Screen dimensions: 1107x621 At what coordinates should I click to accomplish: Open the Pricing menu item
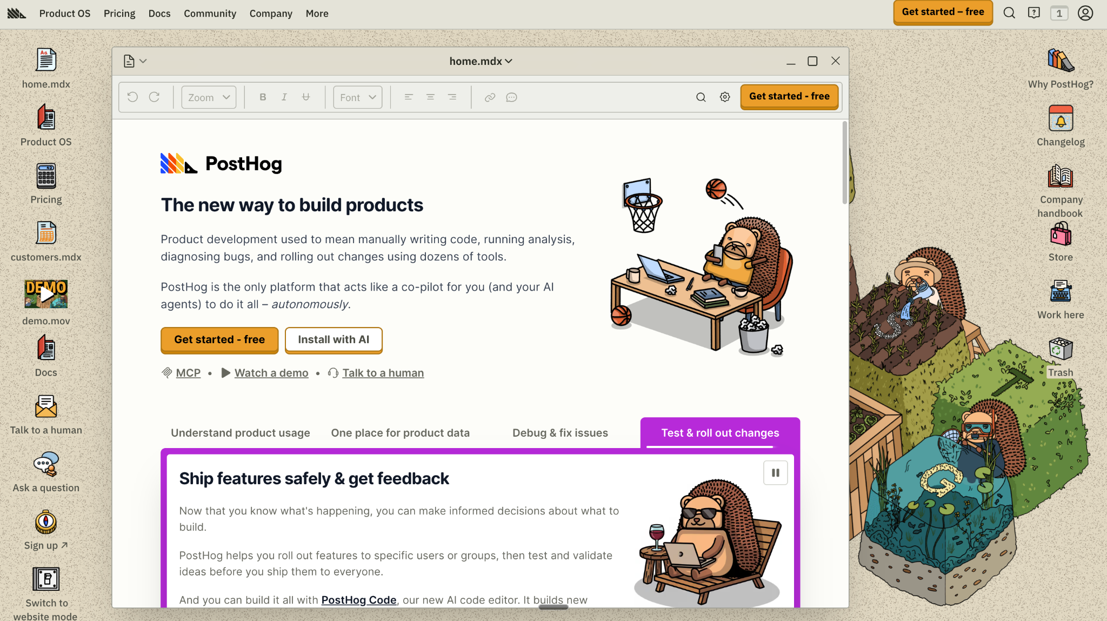click(119, 14)
